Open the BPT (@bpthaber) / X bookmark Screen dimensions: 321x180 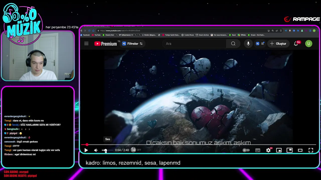coord(124,35)
